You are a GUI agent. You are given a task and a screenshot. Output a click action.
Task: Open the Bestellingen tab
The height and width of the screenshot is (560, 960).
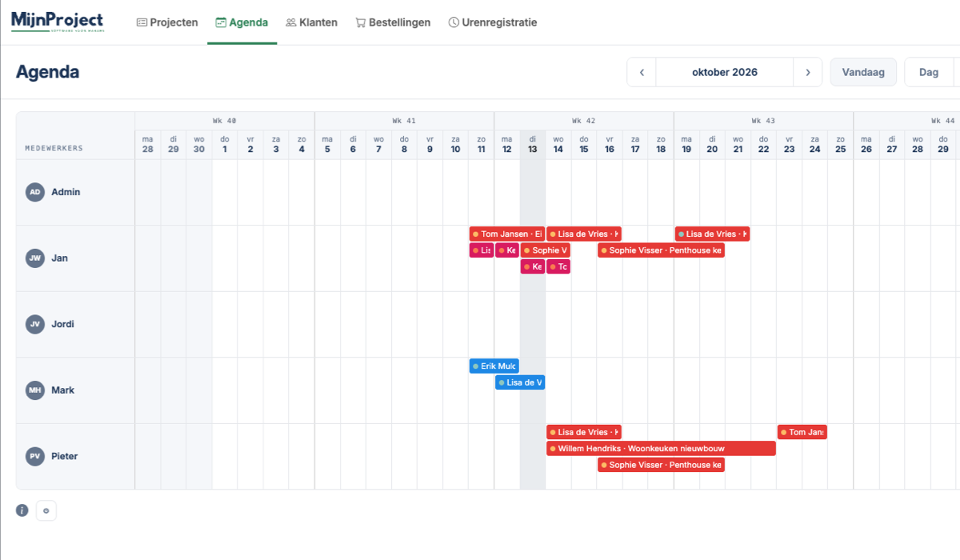pyautogui.click(x=393, y=22)
